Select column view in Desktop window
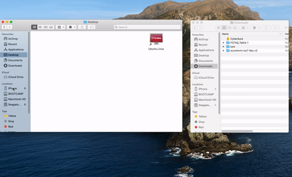The image size is (292, 177). pyautogui.click(x=45, y=27)
